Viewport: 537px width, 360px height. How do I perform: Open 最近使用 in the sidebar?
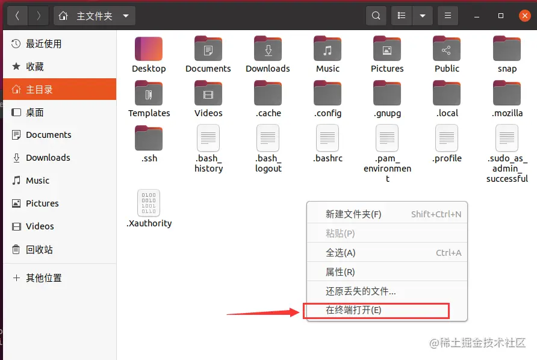(x=60, y=44)
